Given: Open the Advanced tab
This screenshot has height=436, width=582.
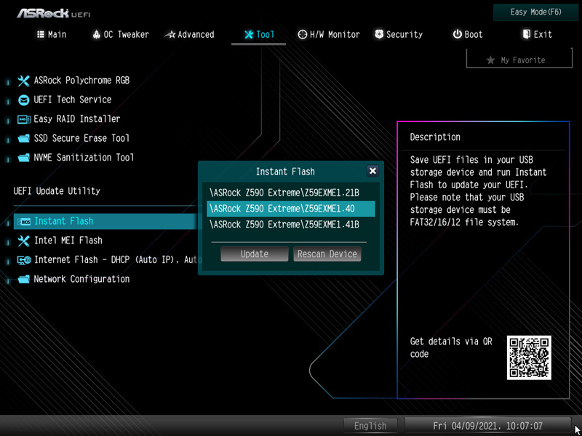Looking at the screenshot, I should point(189,34).
